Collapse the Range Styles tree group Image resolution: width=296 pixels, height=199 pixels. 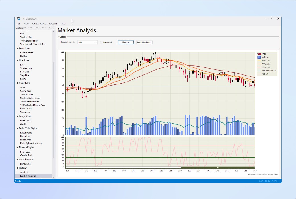[17, 116]
